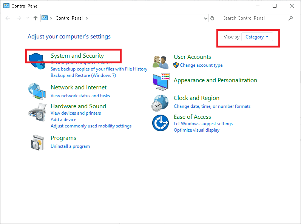Click the Hardware and Sound printer icon
Viewport: 301px width, 224px height.
pos(37,112)
